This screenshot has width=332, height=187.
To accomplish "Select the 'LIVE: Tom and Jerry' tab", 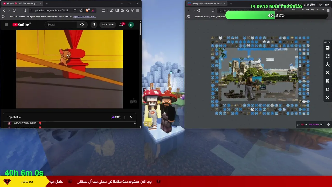I will [x=22, y=3].
